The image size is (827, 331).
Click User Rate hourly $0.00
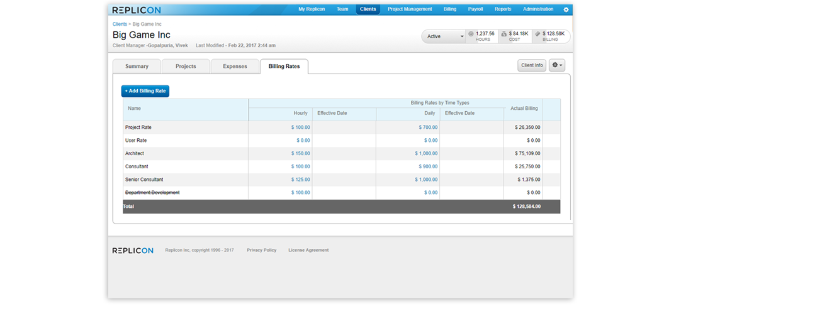tap(303, 141)
